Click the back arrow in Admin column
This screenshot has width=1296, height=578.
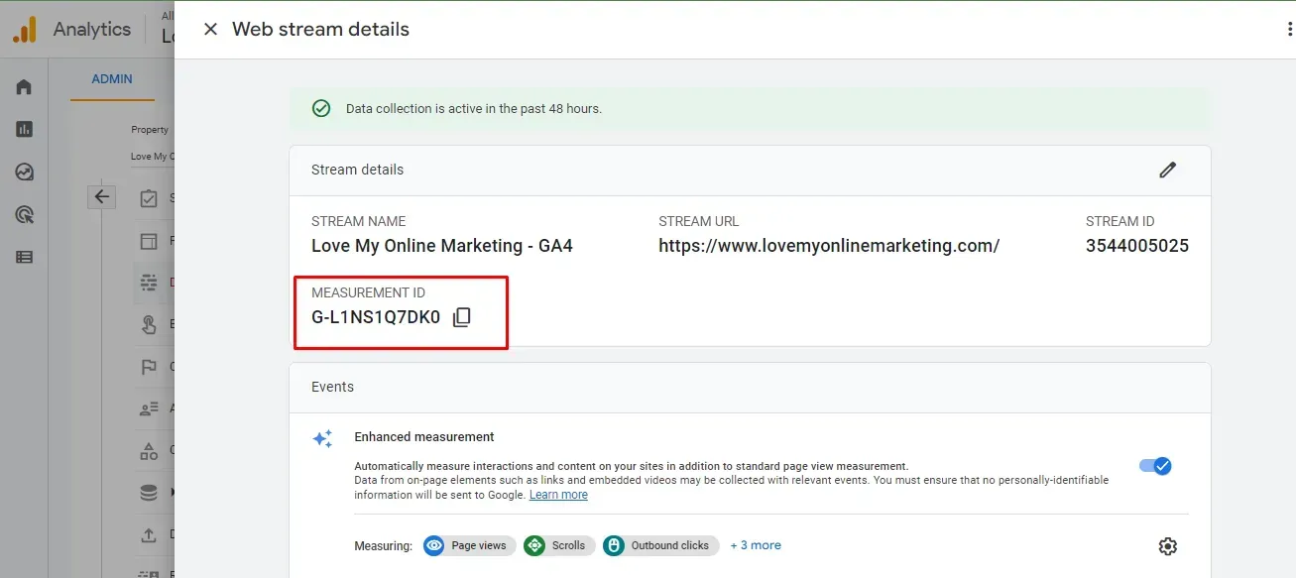(102, 196)
